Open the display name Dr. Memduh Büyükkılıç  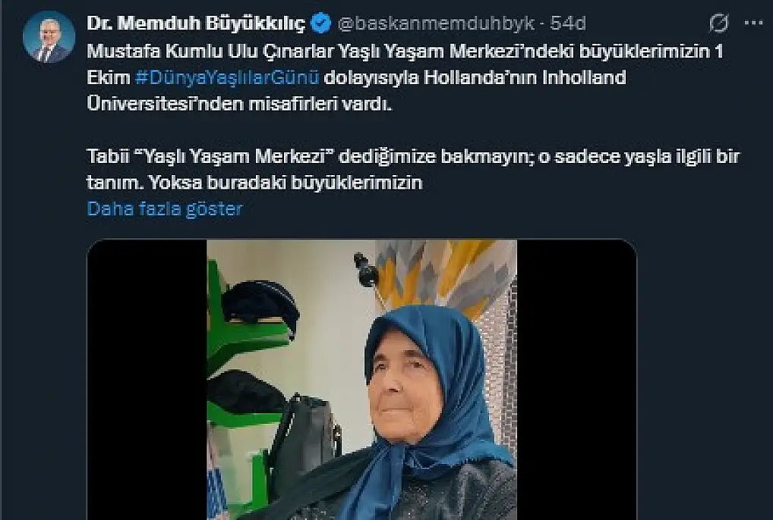pos(196,23)
